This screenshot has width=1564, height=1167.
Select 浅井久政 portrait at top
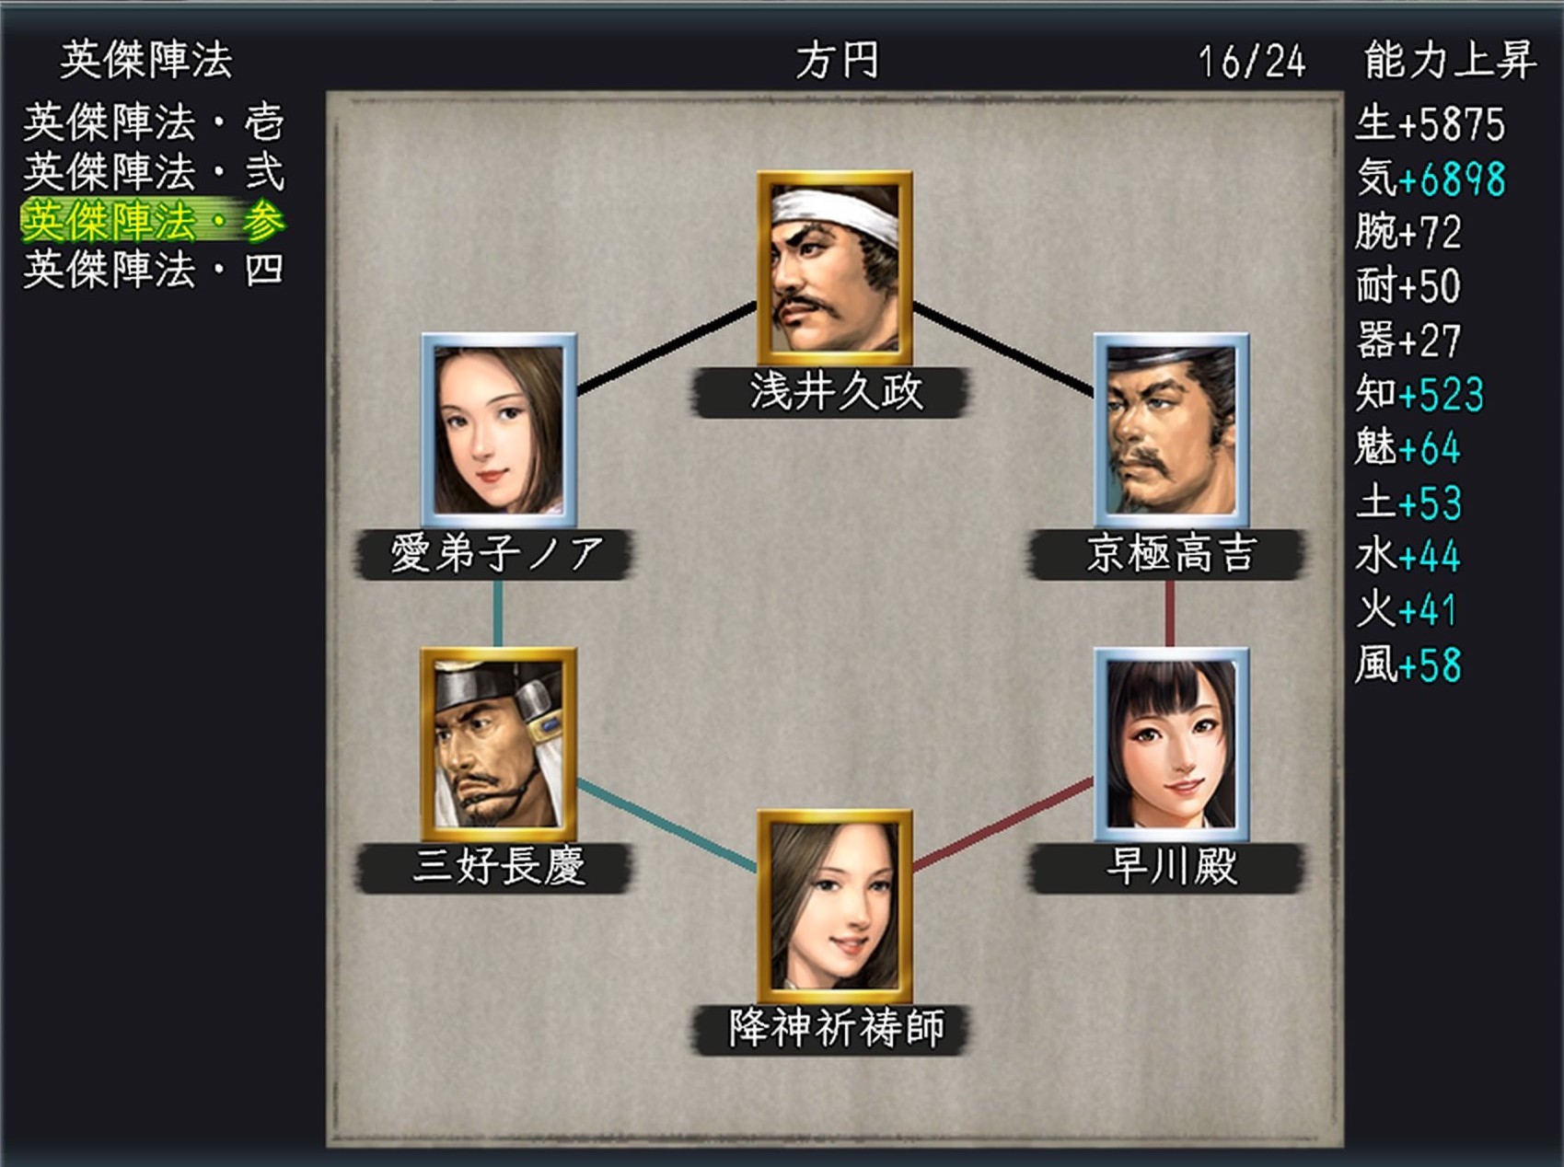pyautogui.click(x=834, y=269)
